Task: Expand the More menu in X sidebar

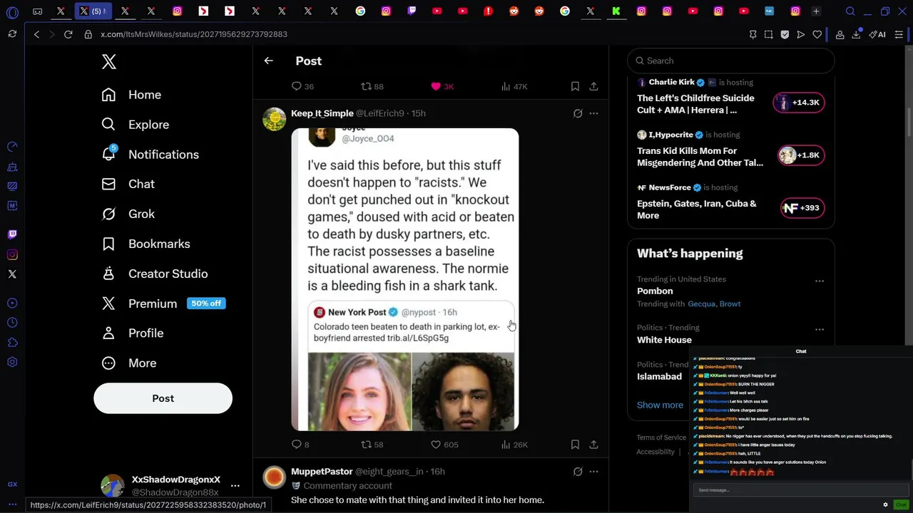Action: 129,363
